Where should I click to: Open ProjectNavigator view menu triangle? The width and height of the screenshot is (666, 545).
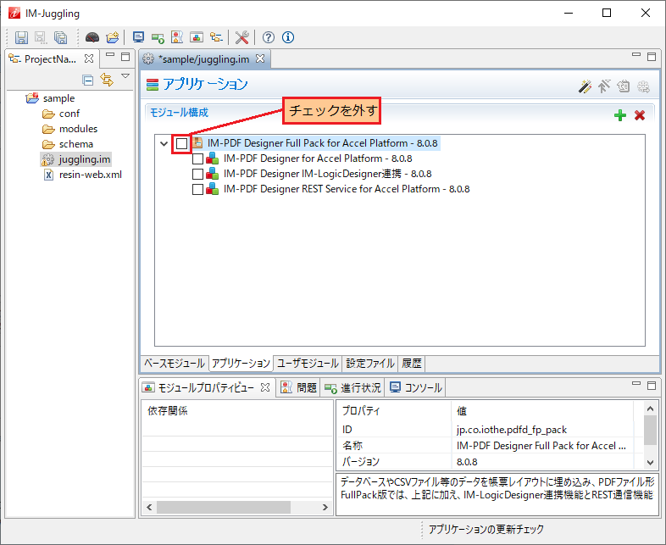click(125, 76)
